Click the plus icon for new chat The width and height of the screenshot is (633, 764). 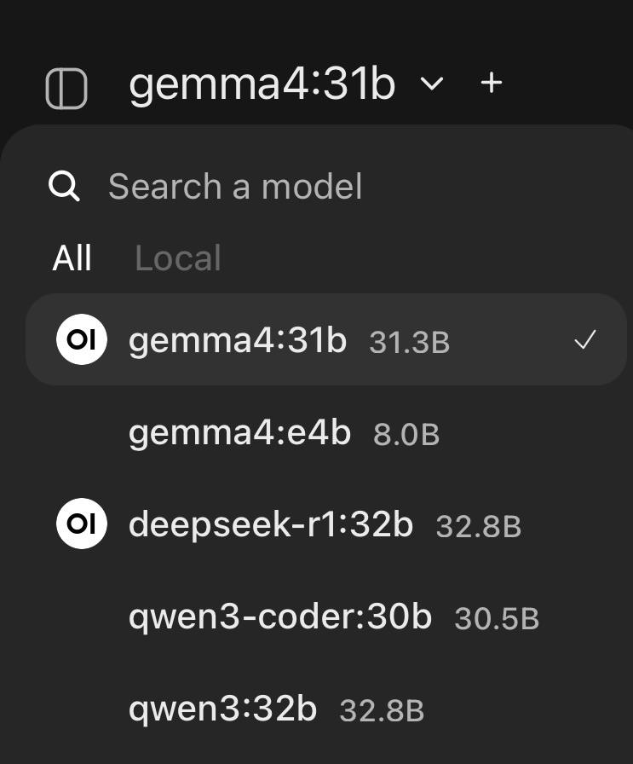click(492, 83)
